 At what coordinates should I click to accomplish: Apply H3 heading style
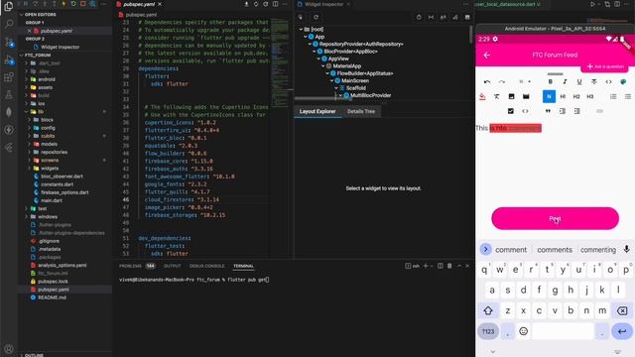(x=590, y=96)
